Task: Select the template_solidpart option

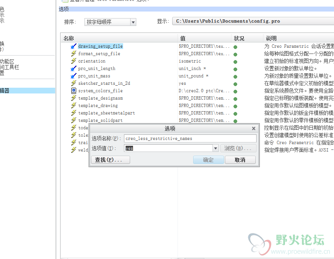Action: tap(100, 120)
